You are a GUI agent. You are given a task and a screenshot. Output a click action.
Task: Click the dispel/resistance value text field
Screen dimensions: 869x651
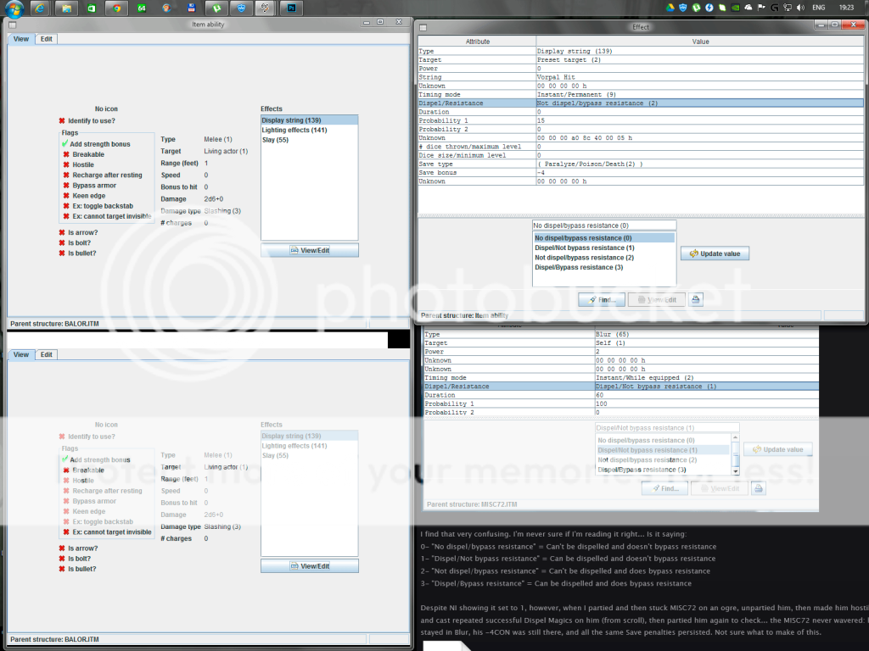604,225
